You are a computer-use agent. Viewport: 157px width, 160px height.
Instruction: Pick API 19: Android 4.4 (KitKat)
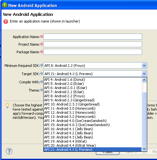(x=92, y=141)
